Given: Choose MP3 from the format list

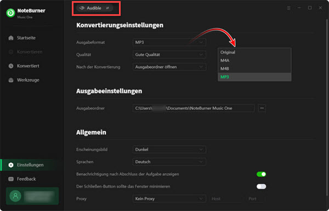Looking at the screenshot, I should tap(254, 77).
